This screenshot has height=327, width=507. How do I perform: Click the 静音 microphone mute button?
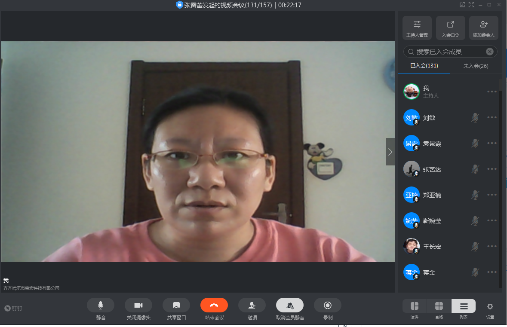pos(100,305)
